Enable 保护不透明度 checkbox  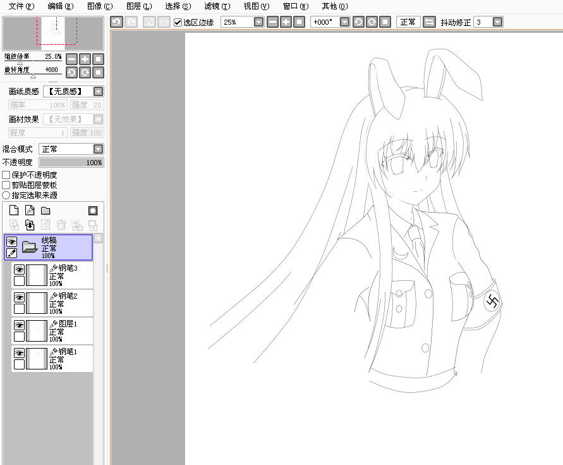pyautogui.click(x=6, y=175)
